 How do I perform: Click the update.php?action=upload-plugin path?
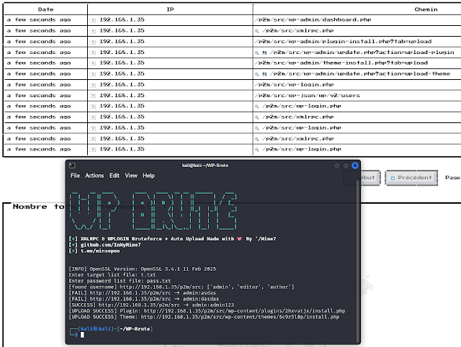pyautogui.click(x=362, y=53)
